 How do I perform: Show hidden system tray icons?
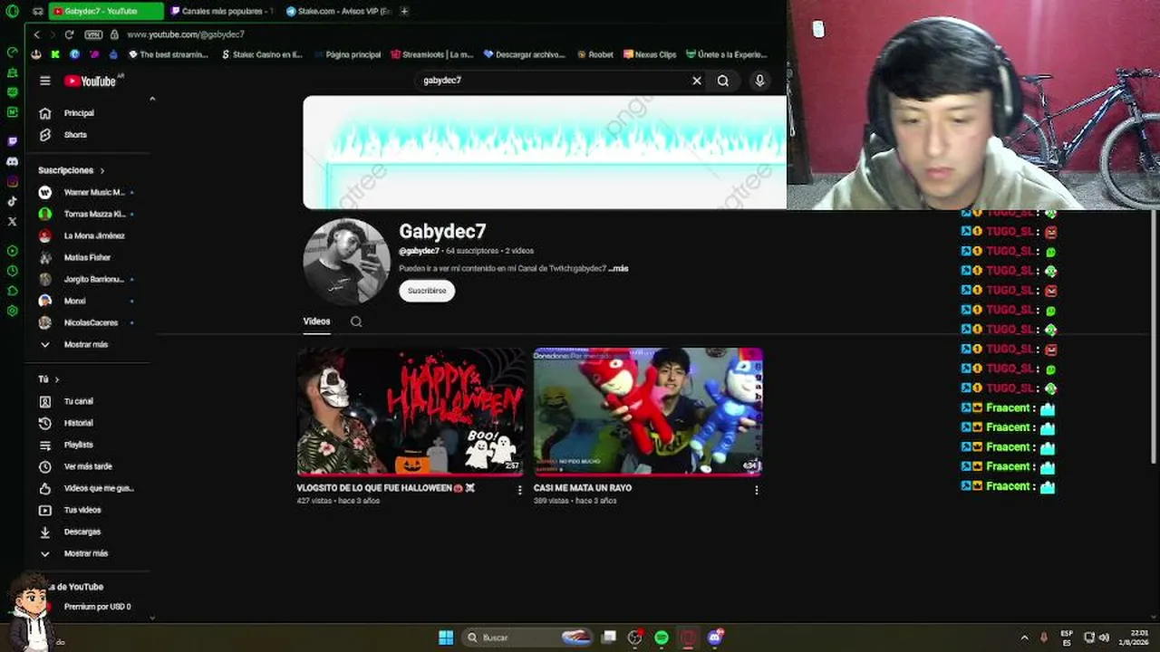1024,638
